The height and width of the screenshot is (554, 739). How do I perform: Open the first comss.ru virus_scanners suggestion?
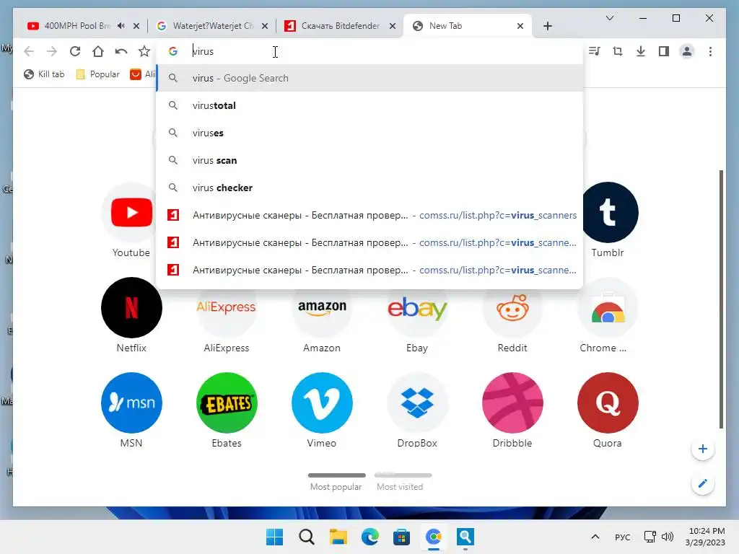pyautogui.click(x=369, y=215)
